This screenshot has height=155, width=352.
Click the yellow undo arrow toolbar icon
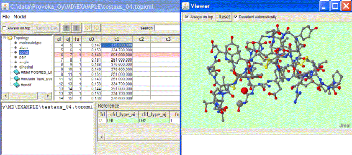(x=87, y=28)
